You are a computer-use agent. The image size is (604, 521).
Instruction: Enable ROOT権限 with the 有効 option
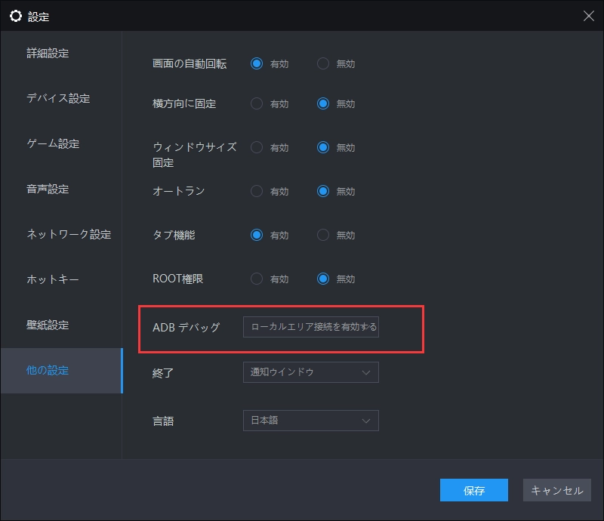click(255, 279)
